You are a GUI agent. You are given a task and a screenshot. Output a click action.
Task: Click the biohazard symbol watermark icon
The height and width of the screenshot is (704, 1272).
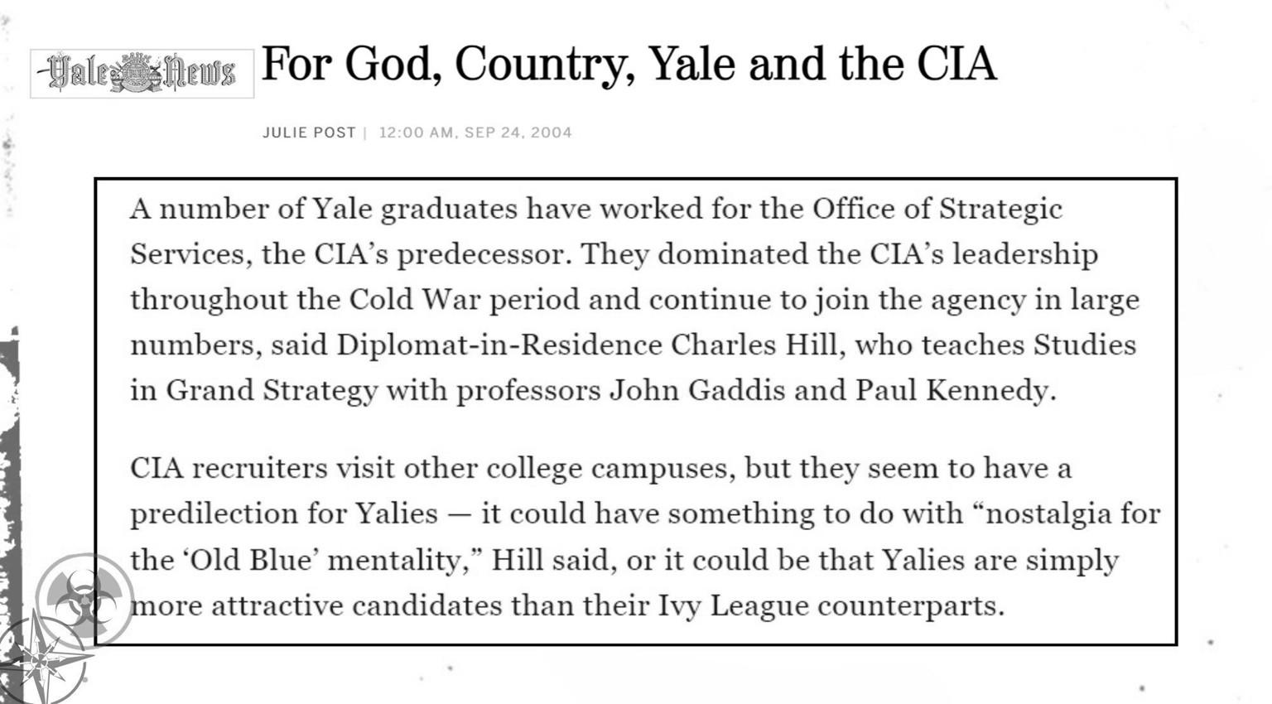[x=84, y=600]
